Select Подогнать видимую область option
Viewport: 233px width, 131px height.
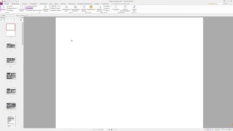coord(33,11)
